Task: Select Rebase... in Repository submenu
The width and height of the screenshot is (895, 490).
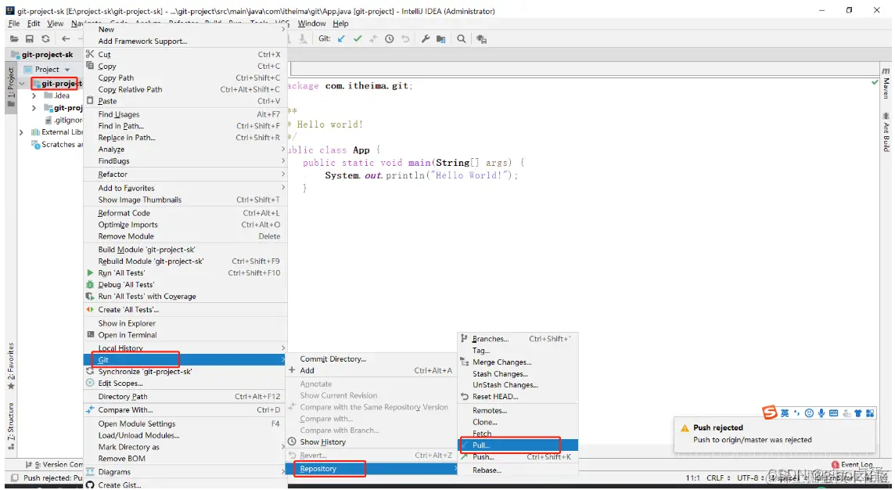Action: click(x=518, y=470)
